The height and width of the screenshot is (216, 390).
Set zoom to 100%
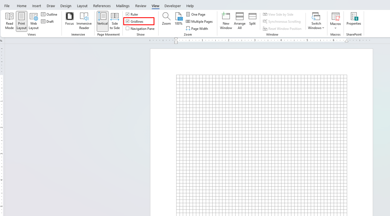[179, 19]
